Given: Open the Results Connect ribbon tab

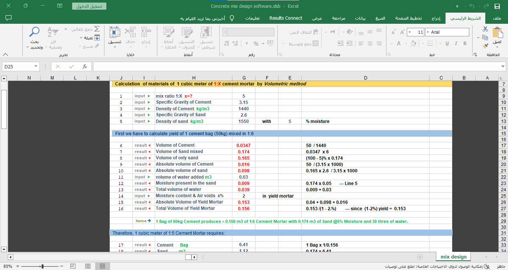Looking at the screenshot, I should click(x=286, y=18).
